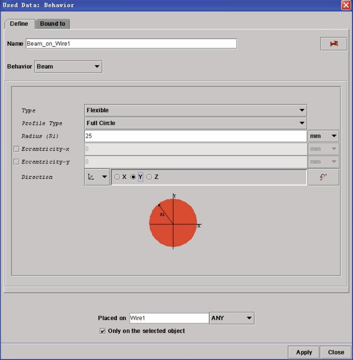Image resolution: width=353 pixels, height=360 pixels.
Task: Uncheck Only on the selected object
Action: (103, 331)
